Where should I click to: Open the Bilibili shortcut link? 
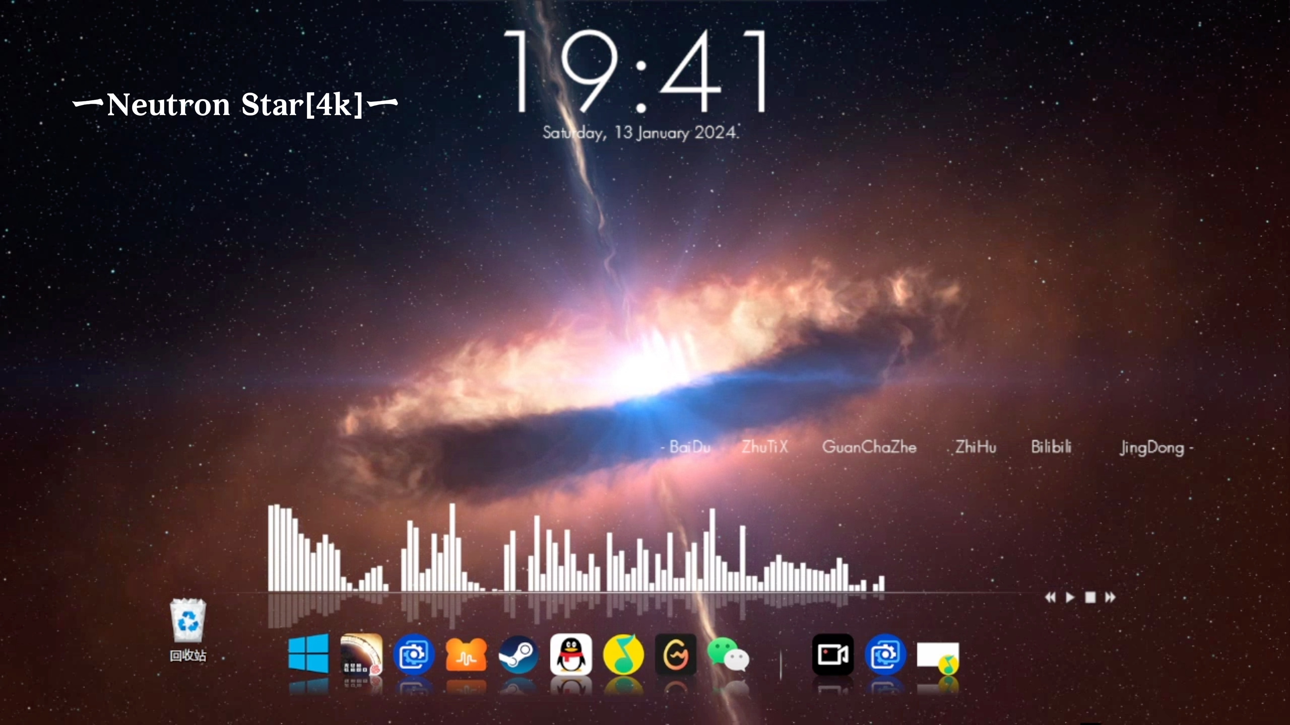1051,447
